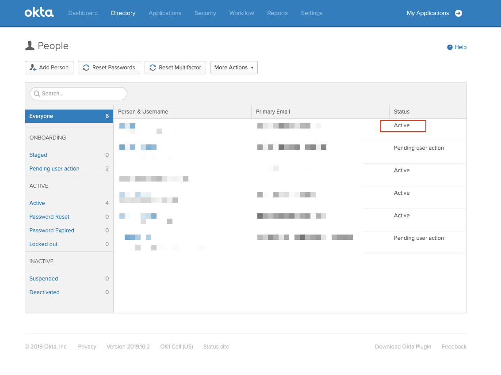Viewport: 501px width, 375px height.
Task: Open the Security menu
Action: click(205, 13)
